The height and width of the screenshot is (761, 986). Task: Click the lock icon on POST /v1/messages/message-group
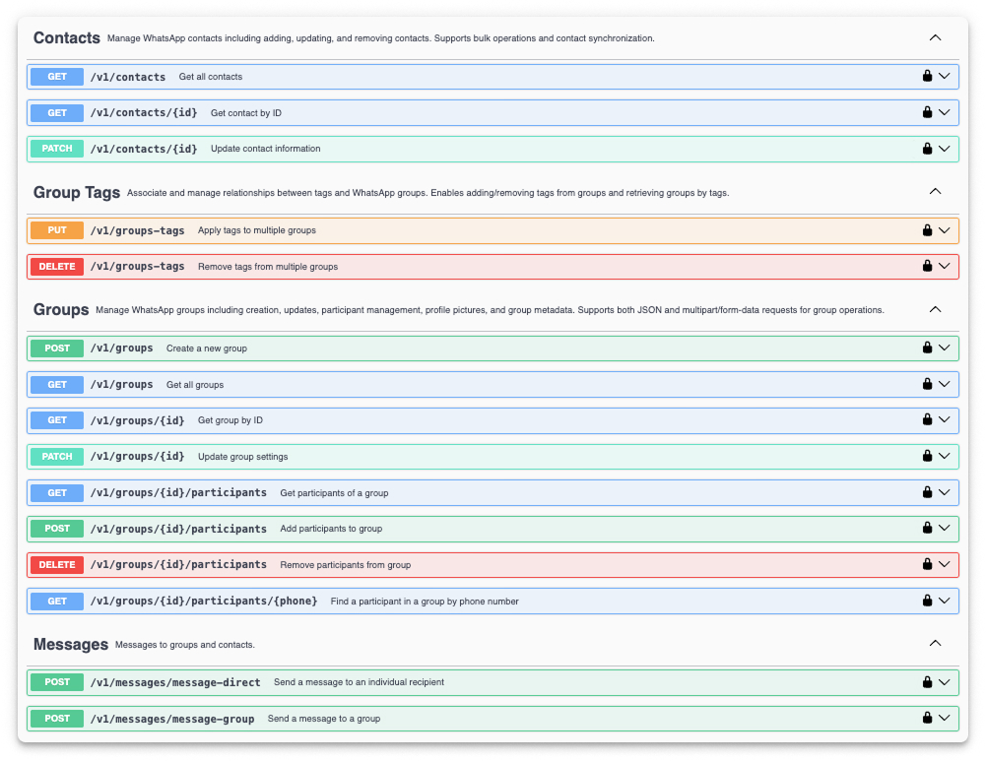pos(926,718)
